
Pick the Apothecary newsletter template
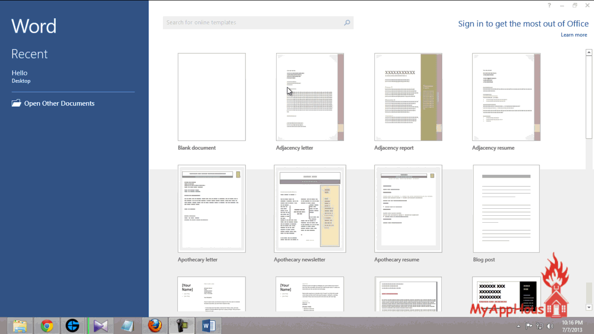coord(310,209)
